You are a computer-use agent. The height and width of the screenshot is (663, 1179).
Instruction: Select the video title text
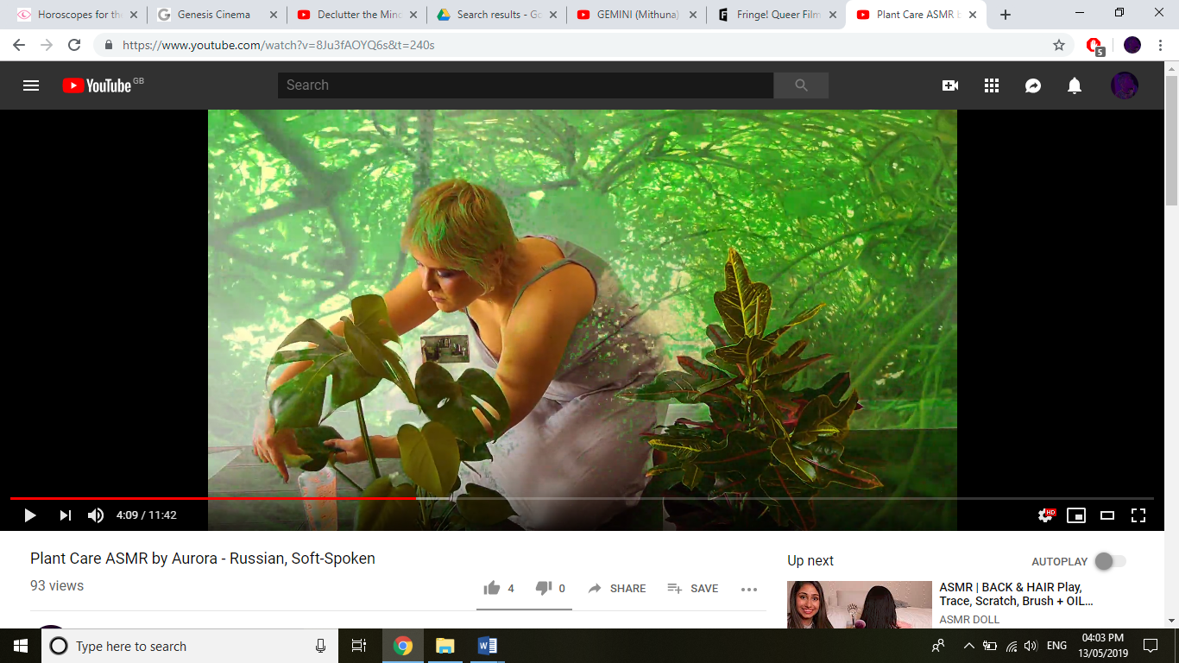tap(203, 559)
